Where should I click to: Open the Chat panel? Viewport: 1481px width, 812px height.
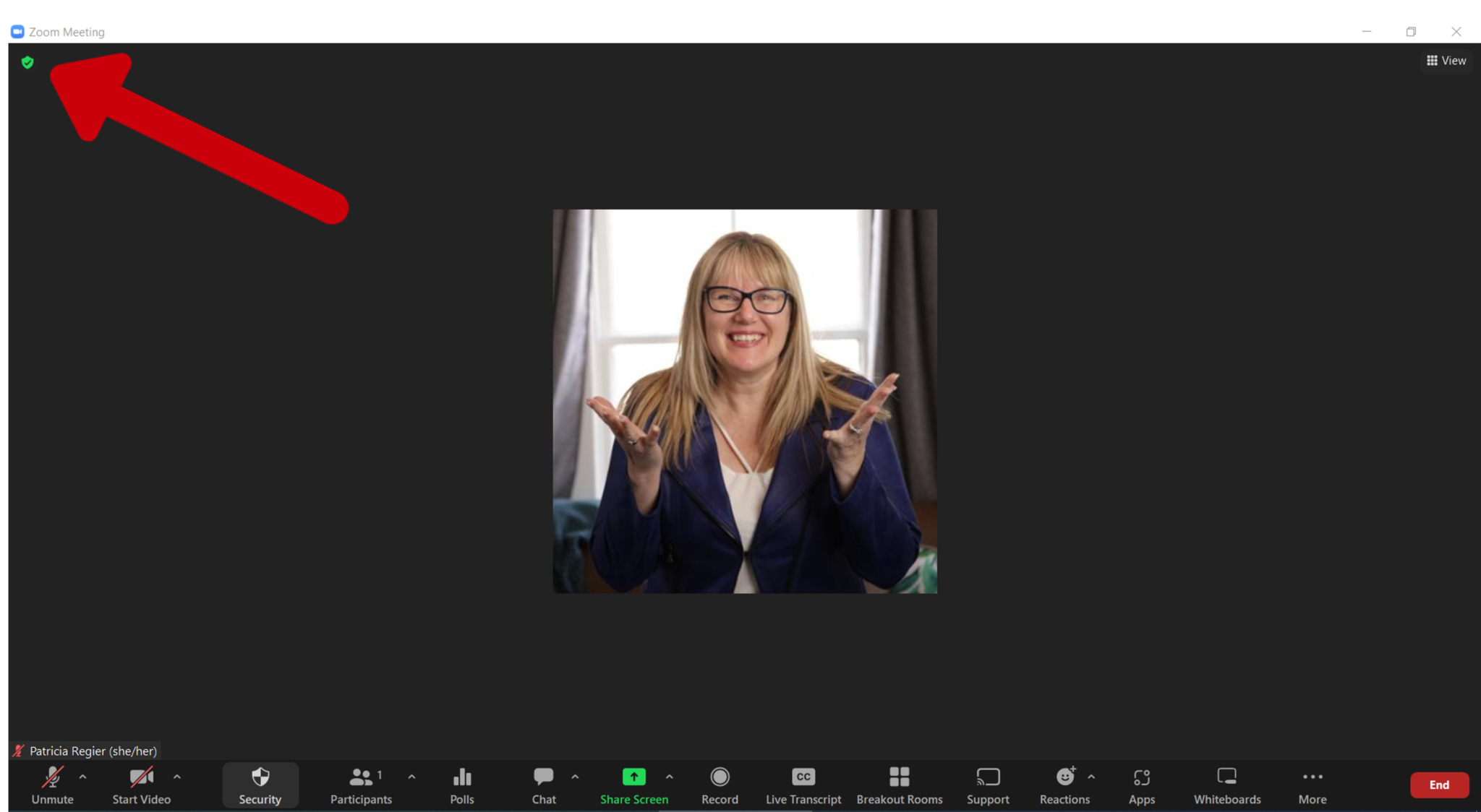coord(544,785)
